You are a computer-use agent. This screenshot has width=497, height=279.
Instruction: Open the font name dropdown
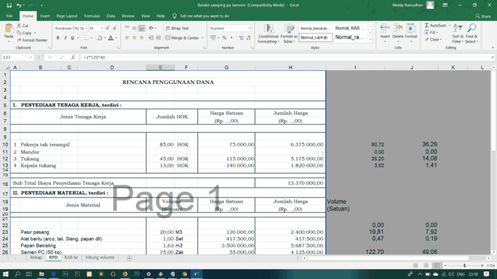85,28
